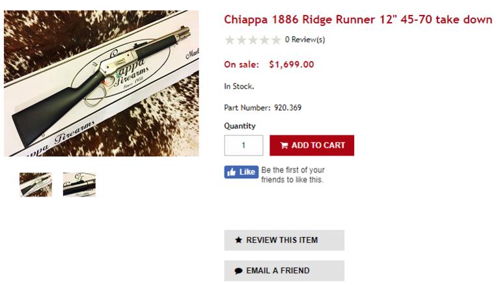Click the fifth rating star
The width and height of the screenshot is (494, 300).
276,40
